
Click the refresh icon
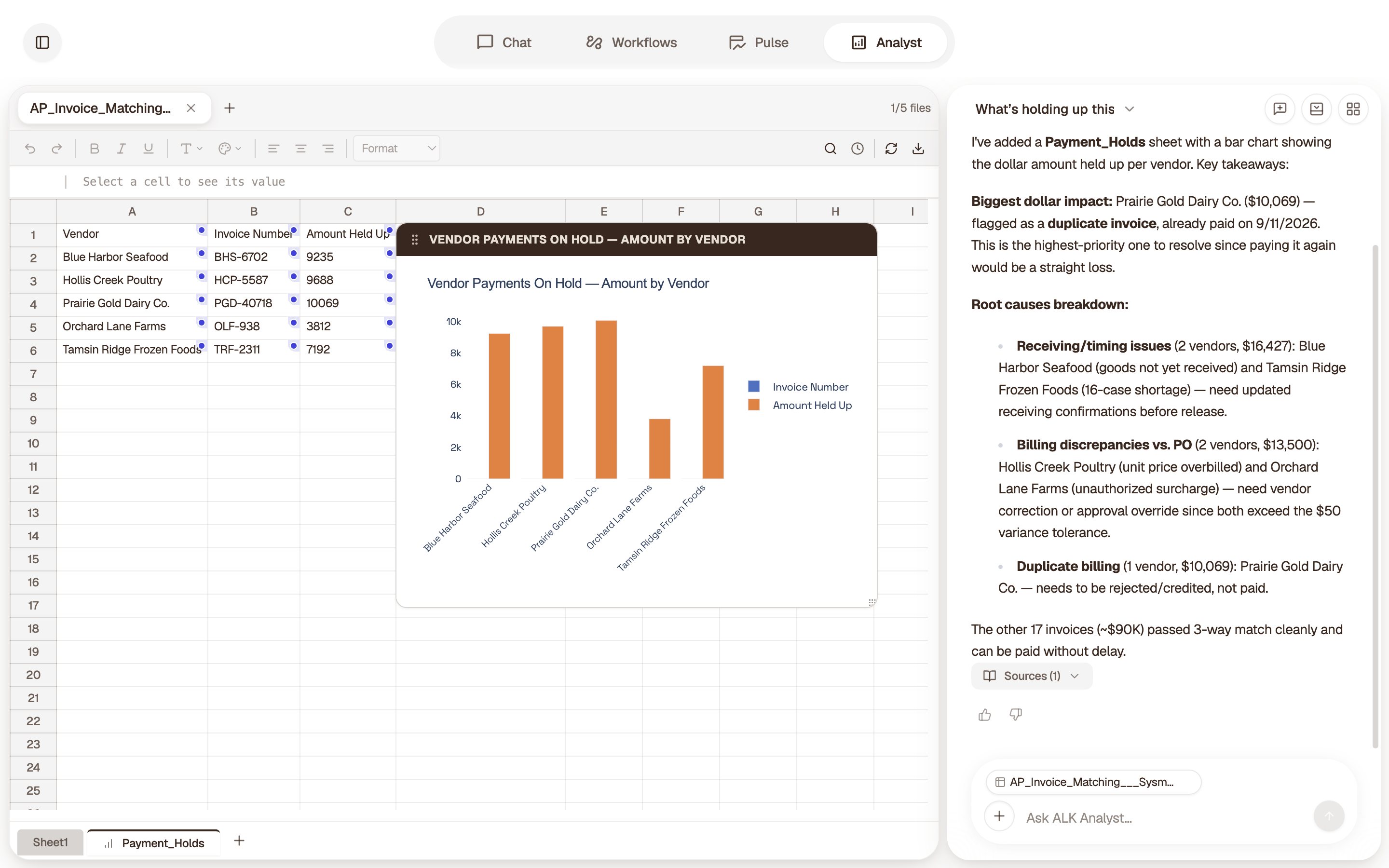click(891, 149)
